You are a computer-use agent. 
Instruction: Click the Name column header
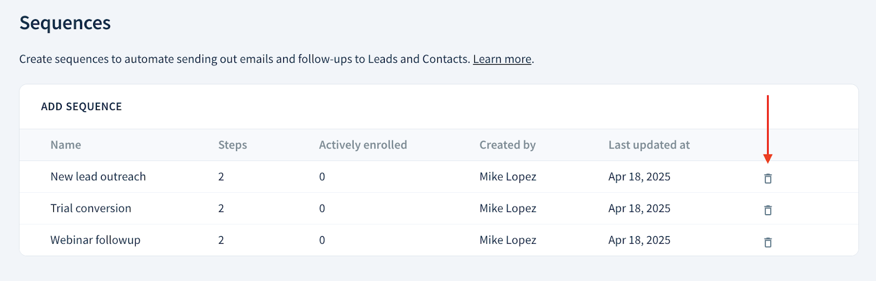click(66, 145)
